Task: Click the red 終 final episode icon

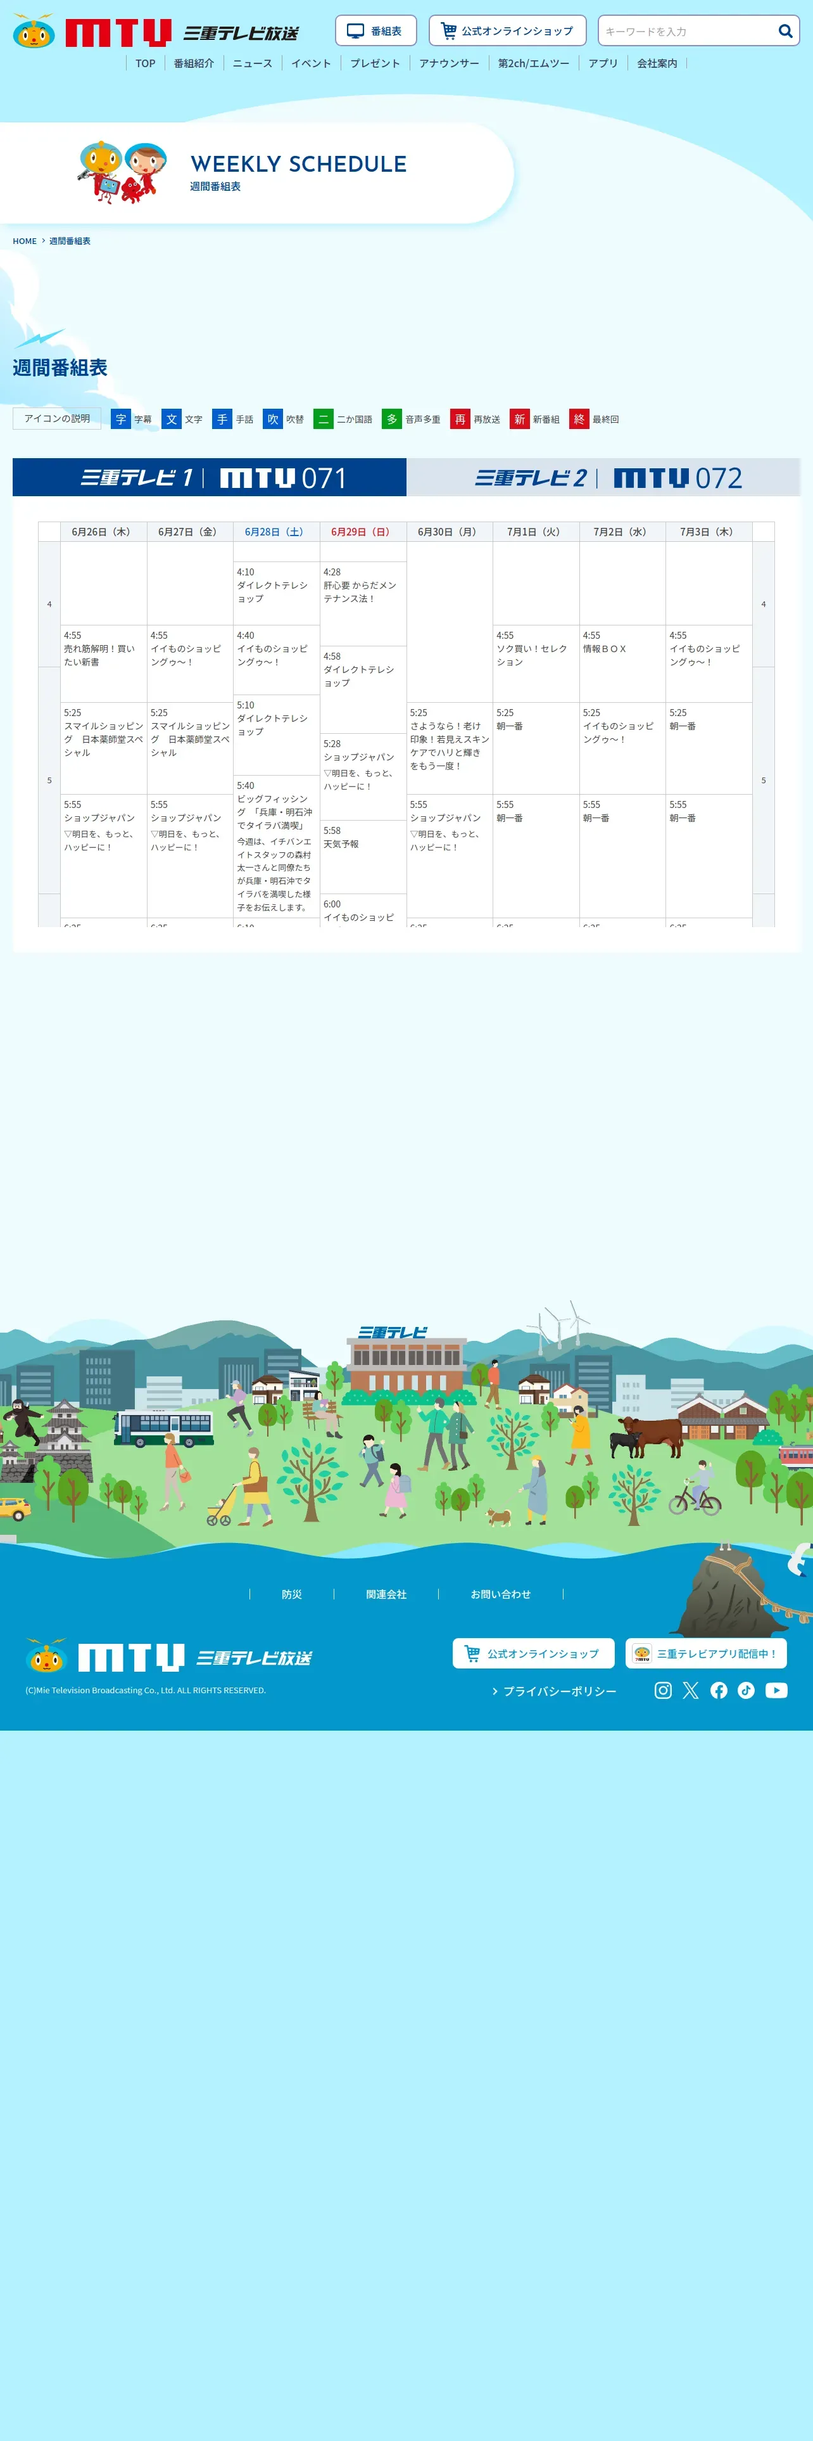Action: pyautogui.click(x=579, y=419)
